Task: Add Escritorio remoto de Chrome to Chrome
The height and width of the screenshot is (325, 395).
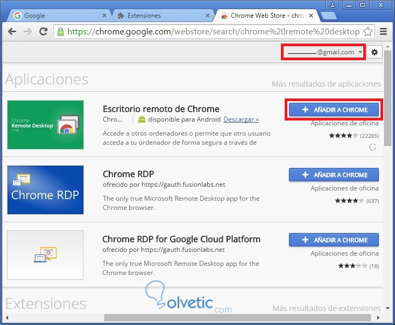Action: (x=334, y=110)
